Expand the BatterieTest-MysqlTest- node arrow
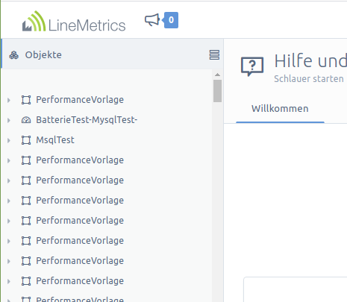347x302 pixels. (x=9, y=120)
